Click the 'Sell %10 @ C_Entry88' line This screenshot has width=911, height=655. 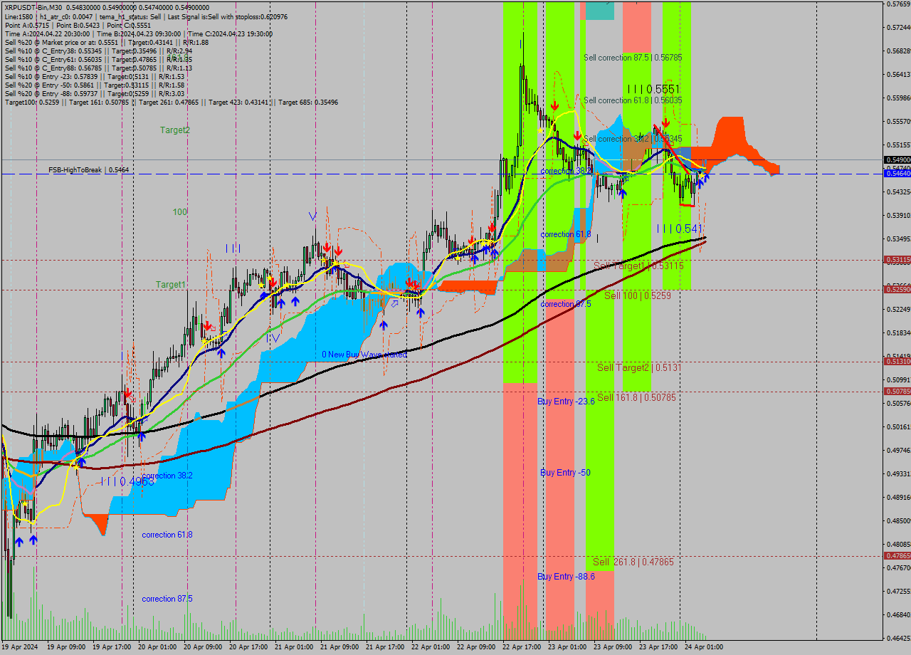(x=98, y=68)
